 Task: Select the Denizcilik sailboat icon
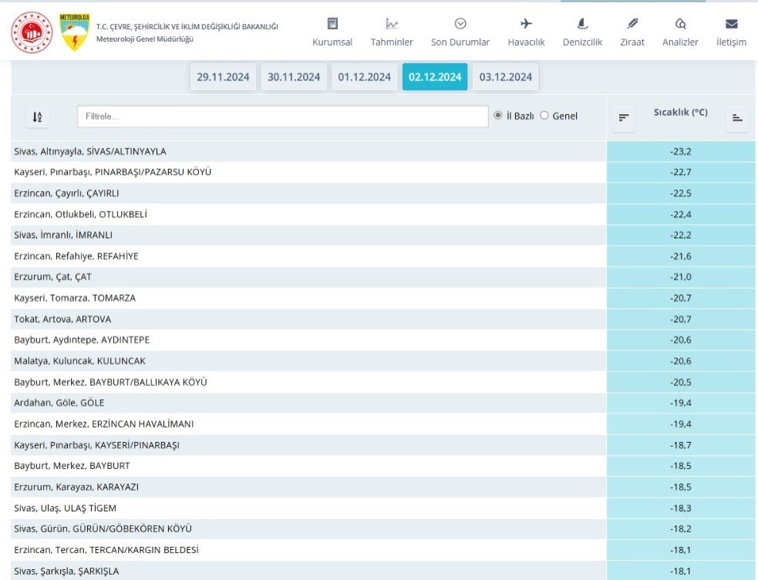582,23
